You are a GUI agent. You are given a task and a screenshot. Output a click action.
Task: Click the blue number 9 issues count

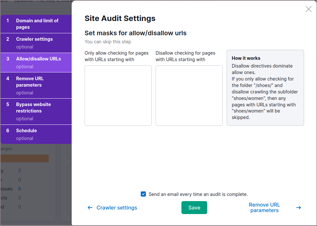[19, 189]
